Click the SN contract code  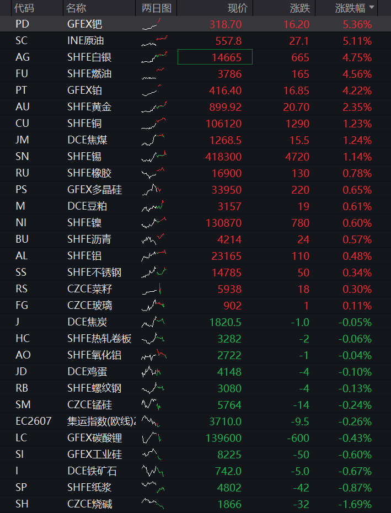tap(22, 157)
